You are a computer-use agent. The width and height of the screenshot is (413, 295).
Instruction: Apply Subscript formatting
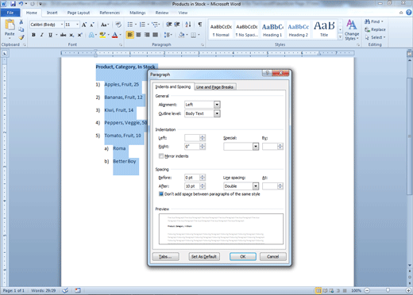click(71, 35)
